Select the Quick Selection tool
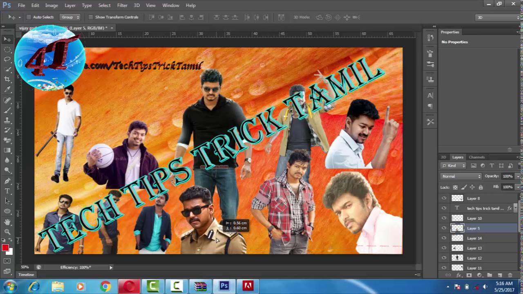The height and width of the screenshot is (294, 523). point(7,69)
